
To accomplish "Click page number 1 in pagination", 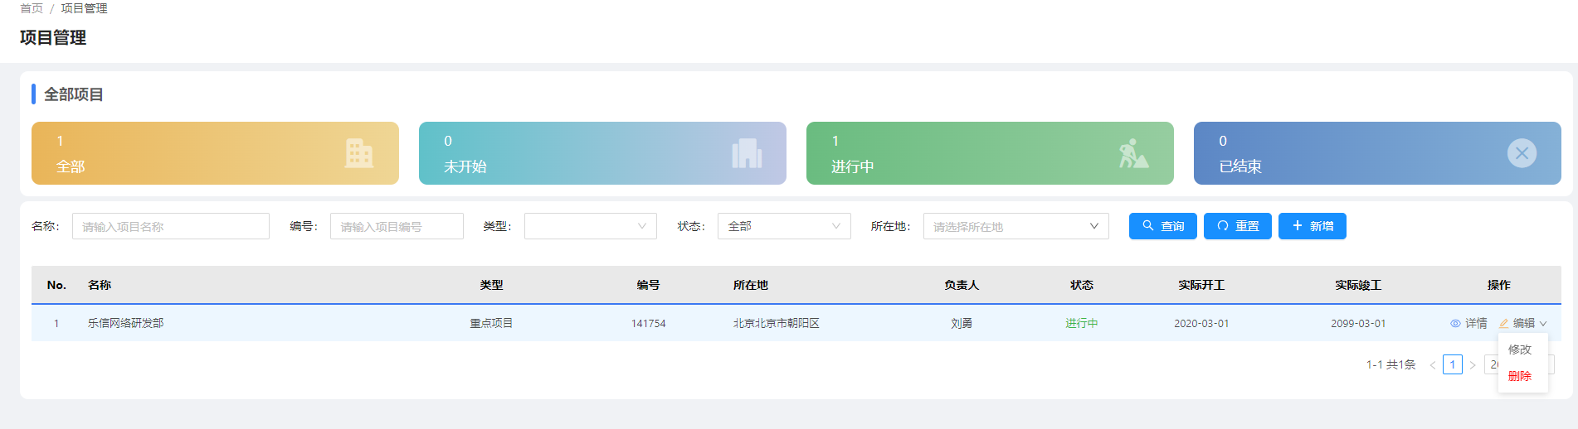I will tap(1453, 364).
